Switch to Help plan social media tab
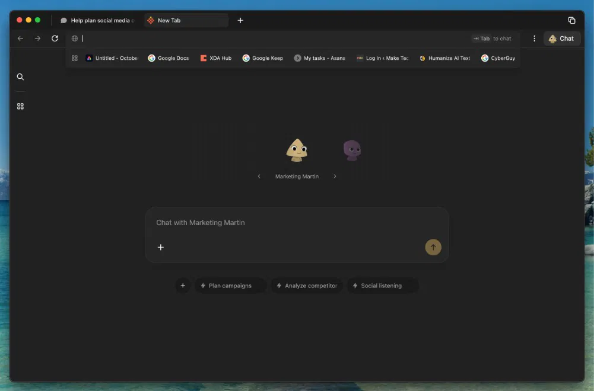 coord(98,20)
